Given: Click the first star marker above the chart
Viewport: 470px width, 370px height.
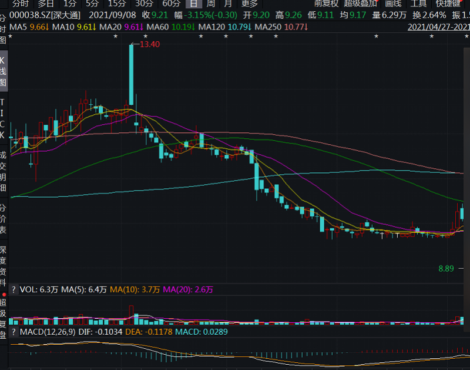Looking at the screenshot, I should (x=10, y=36).
